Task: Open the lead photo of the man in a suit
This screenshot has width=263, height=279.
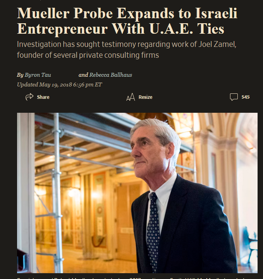Action: click(137, 193)
